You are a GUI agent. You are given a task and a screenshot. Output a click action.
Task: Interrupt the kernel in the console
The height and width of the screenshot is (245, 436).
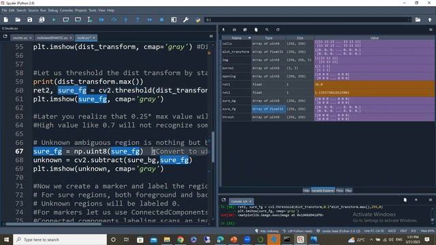point(416,199)
